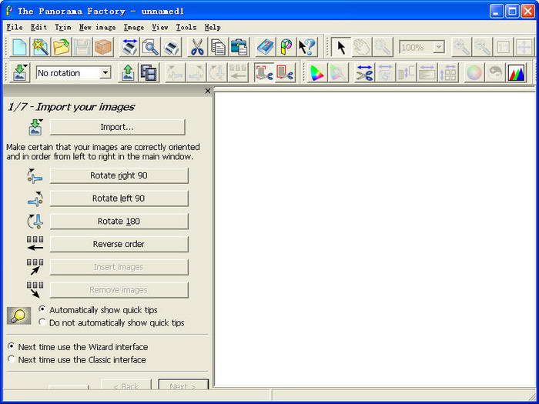Screen dimensions: 539x404
Task: Click the rotate left icon beside Rotate left 90
Action: point(35,199)
